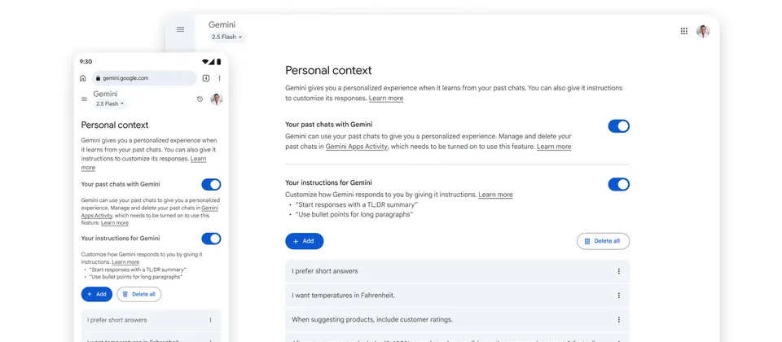Viewport: 782px width, 342px height.
Task: Open the mobile 2.5 Flash model selector
Action: [110, 104]
